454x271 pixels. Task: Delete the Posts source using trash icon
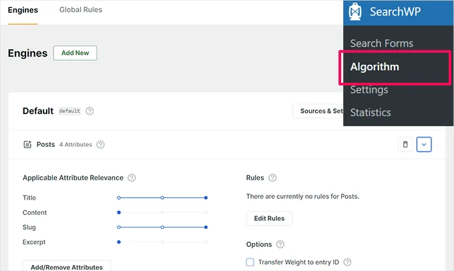point(405,144)
